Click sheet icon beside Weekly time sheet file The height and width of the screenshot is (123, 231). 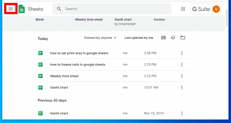point(40,76)
